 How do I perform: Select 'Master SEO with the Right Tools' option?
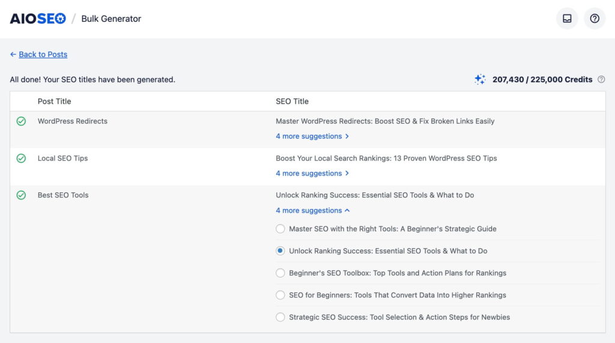[280, 229]
